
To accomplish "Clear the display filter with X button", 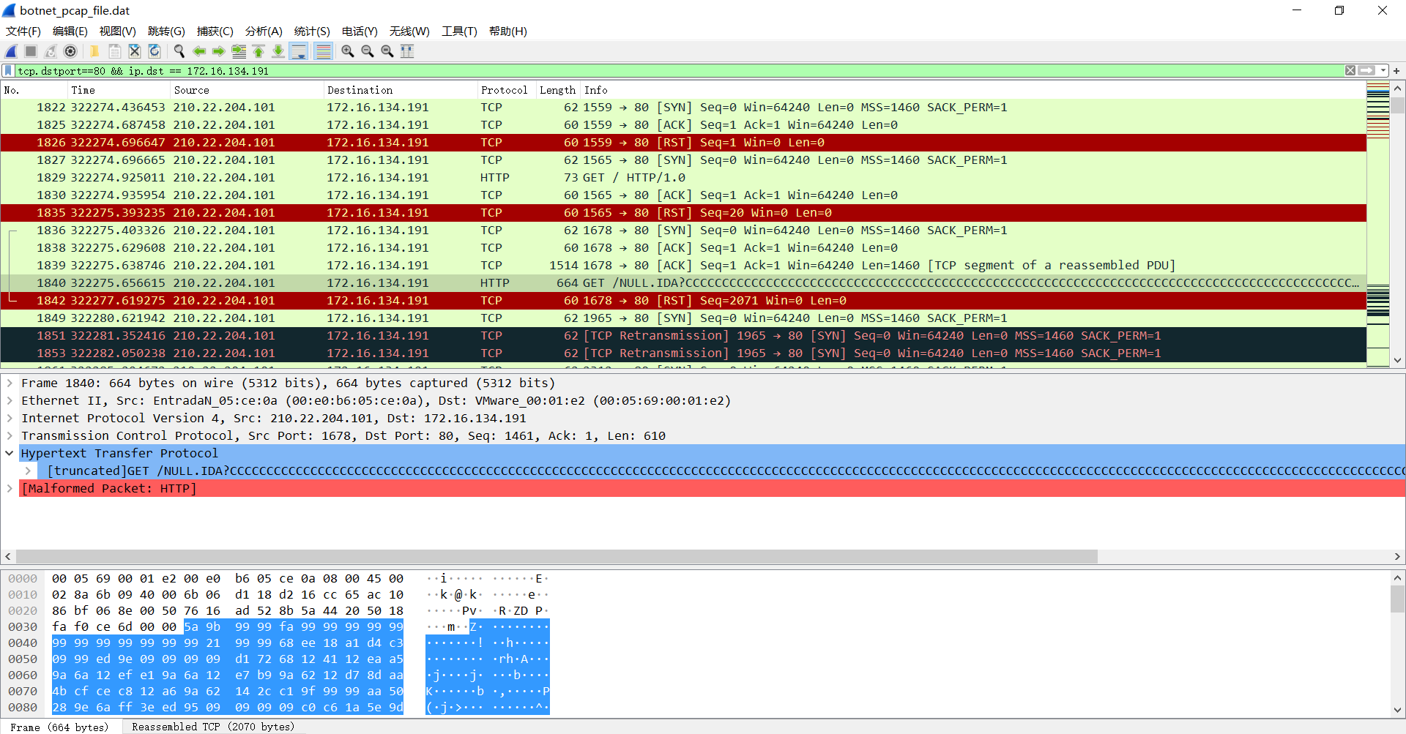I will [x=1350, y=71].
